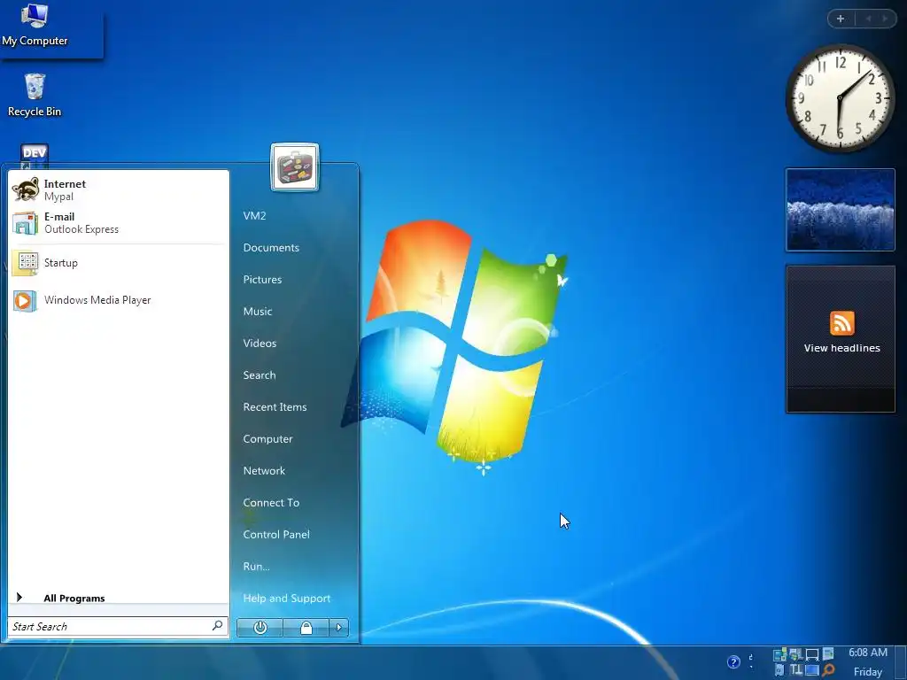
Task: Open Control Panel
Action: tap(276, 534)
